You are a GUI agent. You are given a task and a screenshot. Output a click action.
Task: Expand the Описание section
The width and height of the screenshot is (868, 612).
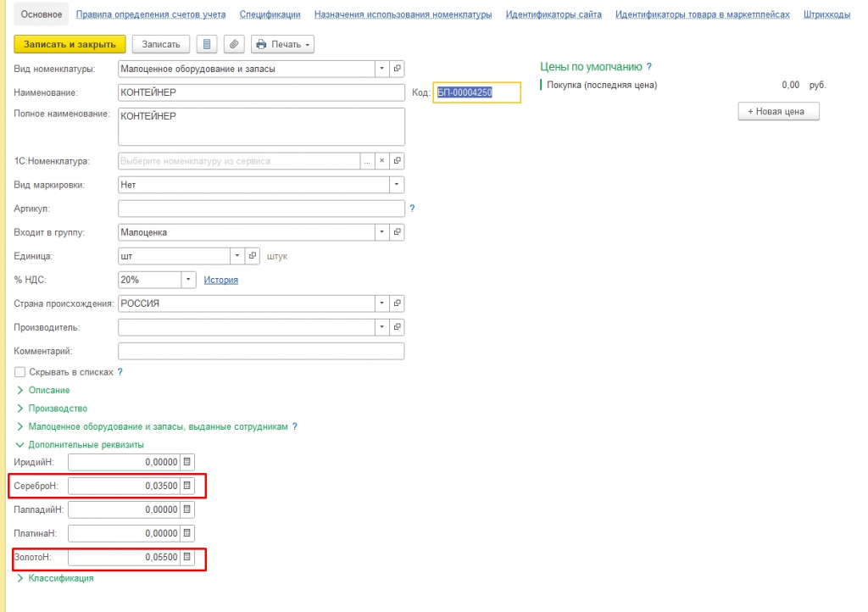[48, 390]
